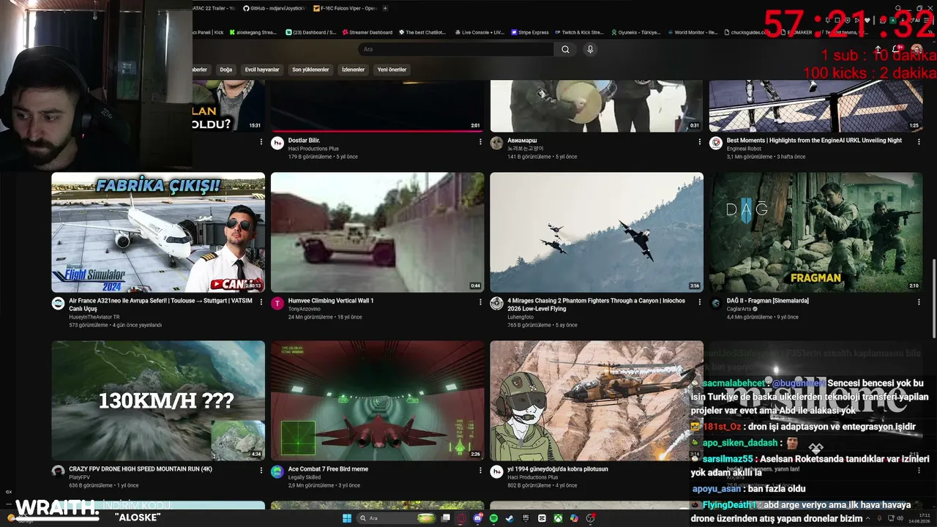
Task: Open TonyAnzovino channel avatar
Action: click(277, 304)
